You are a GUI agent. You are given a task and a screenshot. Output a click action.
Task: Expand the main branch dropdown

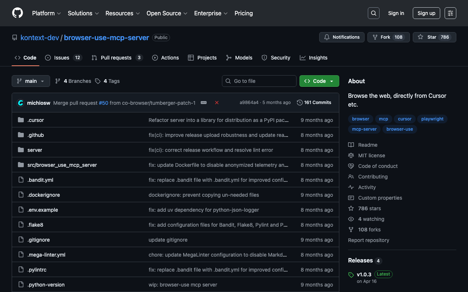(x=31, y=81)
